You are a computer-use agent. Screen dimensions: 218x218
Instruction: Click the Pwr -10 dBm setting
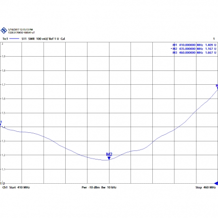90,188
